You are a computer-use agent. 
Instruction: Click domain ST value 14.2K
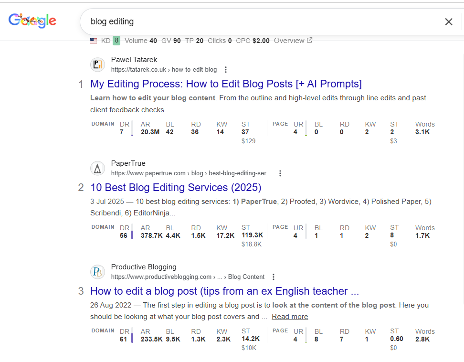250,339
